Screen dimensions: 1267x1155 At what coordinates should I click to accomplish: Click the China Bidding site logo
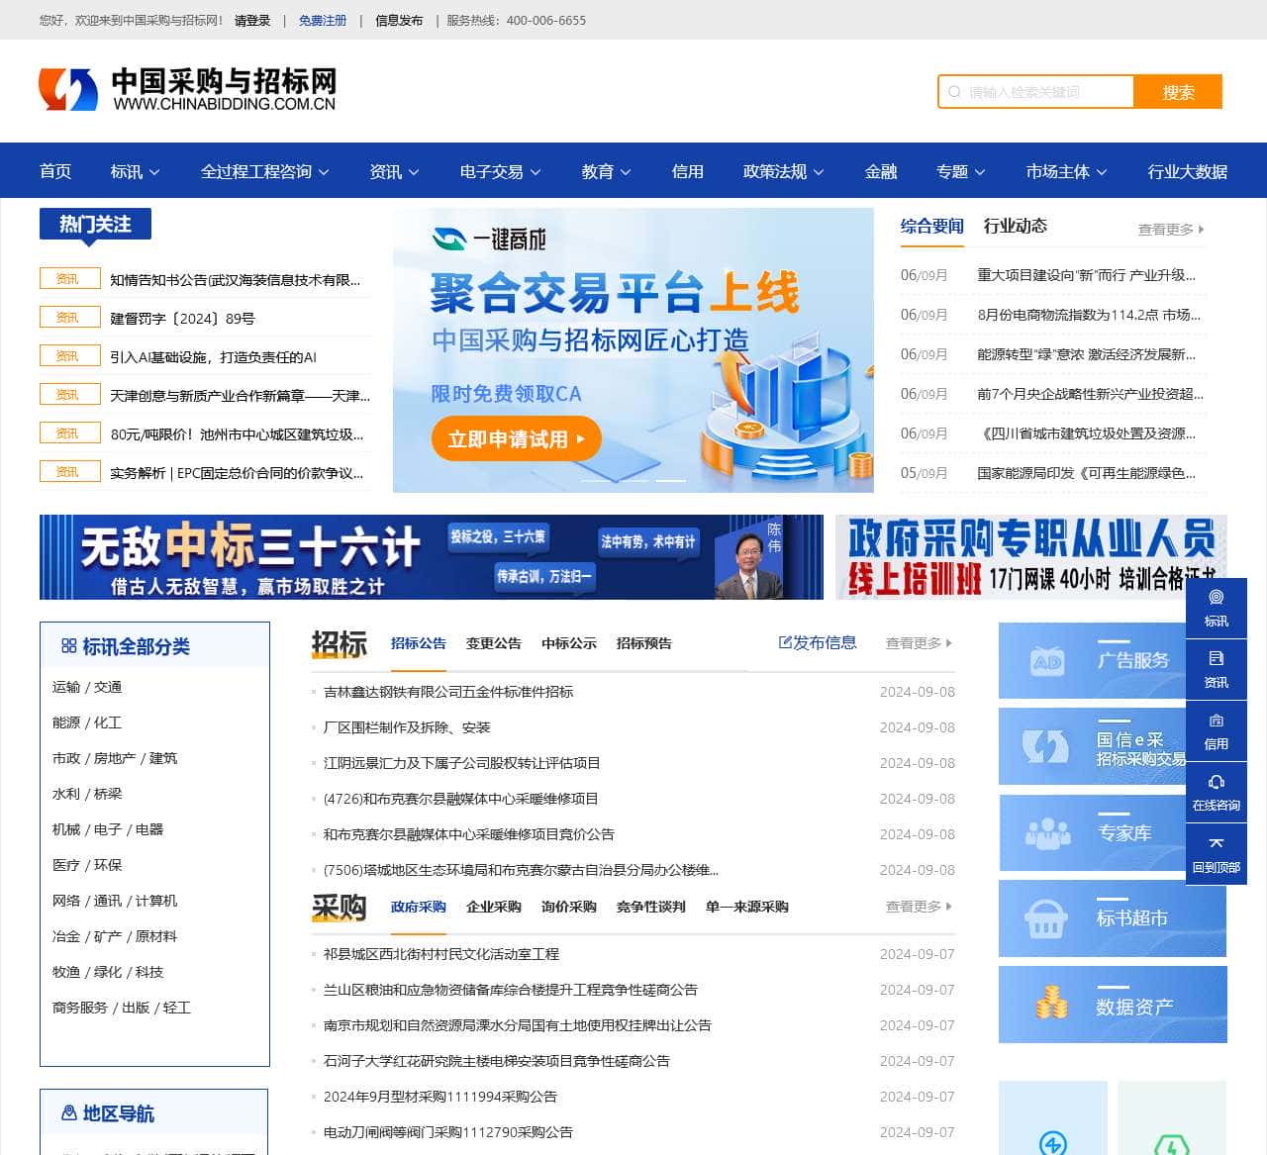pyautogui.click(x=188, y=89)
